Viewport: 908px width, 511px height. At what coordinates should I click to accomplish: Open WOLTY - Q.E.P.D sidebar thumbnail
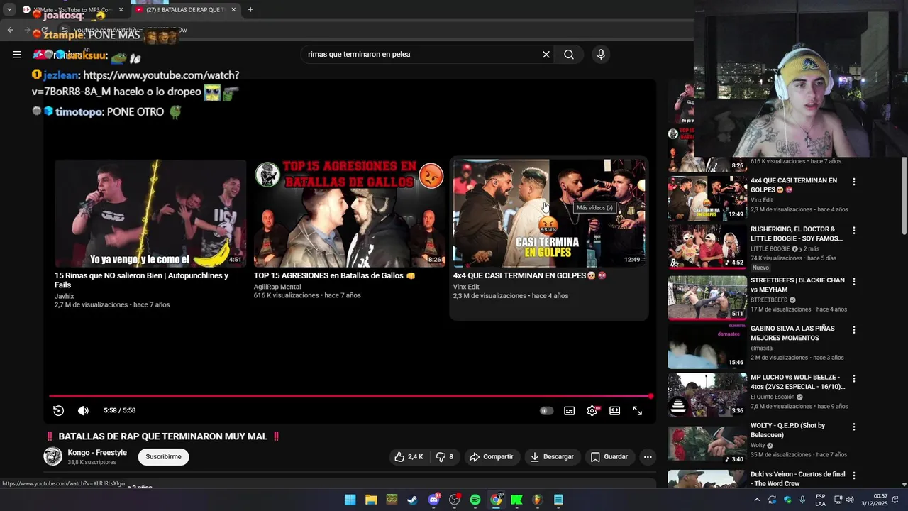pos(707,445)
